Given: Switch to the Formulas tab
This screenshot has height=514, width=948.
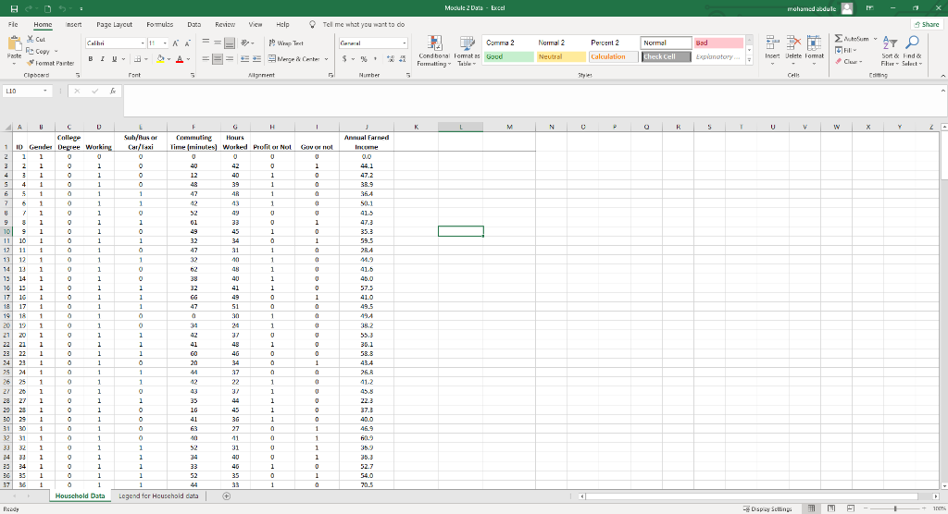Looking at the screenshot, I should tap(159, 25).
